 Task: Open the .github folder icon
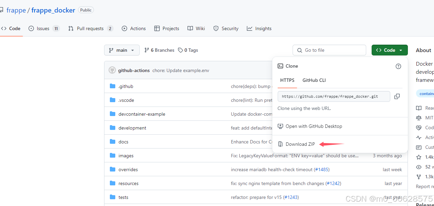click(x=112, y=86)
